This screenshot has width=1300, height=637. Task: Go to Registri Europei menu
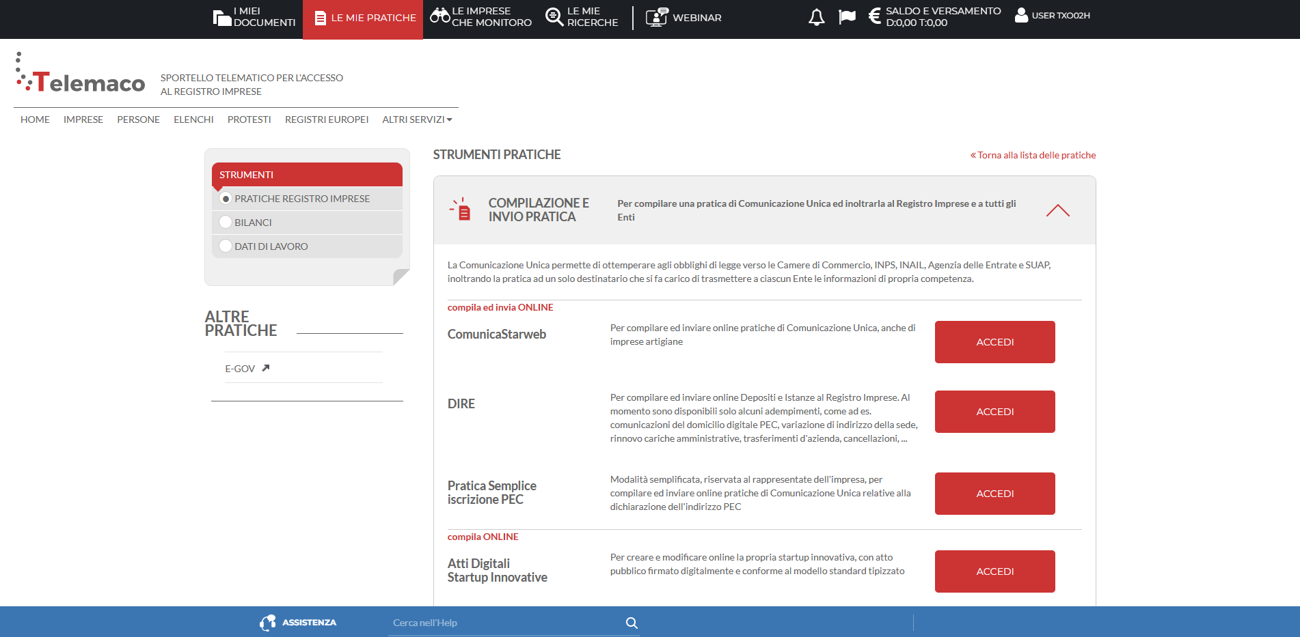click(x=327, y=119)
